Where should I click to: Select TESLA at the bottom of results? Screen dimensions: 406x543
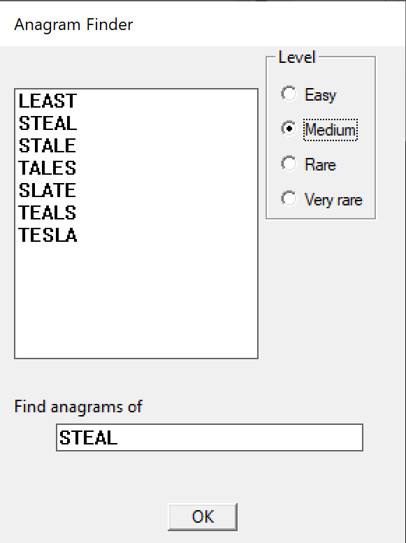[x=48, y=235]
